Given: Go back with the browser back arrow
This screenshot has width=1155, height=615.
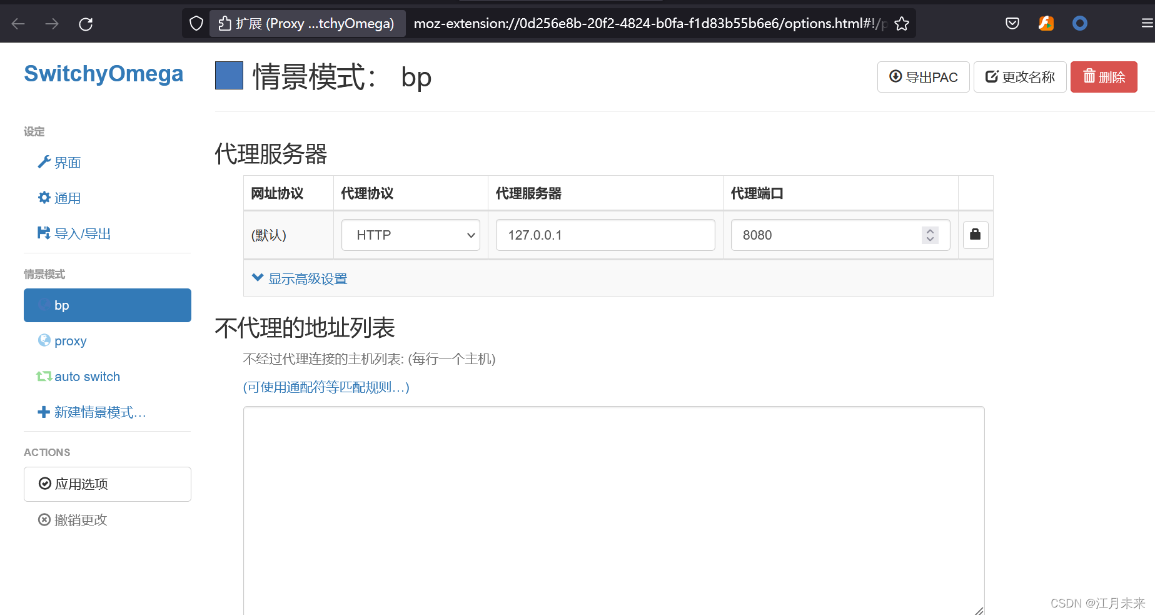Looking at the screenshot, I should pos(18,24).
